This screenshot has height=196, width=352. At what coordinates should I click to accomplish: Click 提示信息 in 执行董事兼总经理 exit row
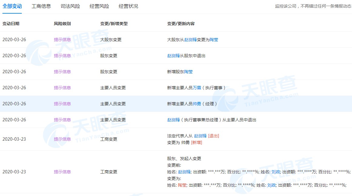[62, 120]
